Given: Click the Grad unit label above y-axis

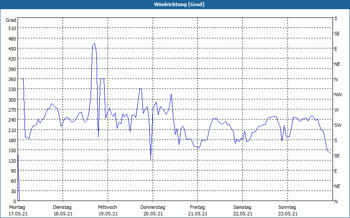Looking at the screenshot, I should click(x=11, y=20).
